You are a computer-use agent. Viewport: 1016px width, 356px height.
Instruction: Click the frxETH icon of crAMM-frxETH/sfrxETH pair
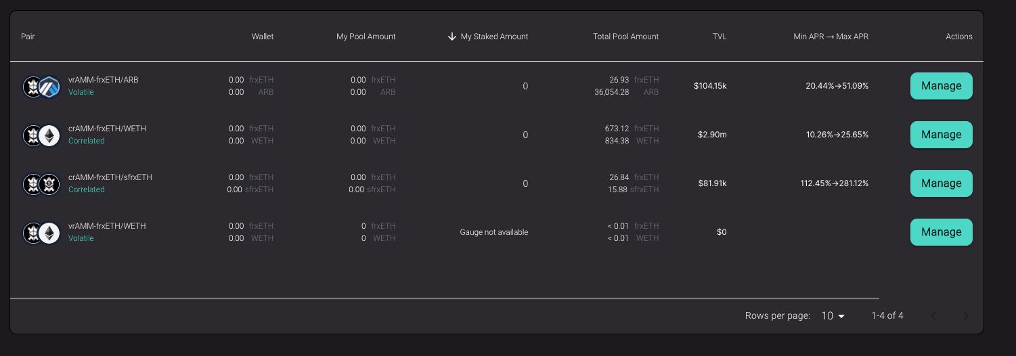pos(32,184)
